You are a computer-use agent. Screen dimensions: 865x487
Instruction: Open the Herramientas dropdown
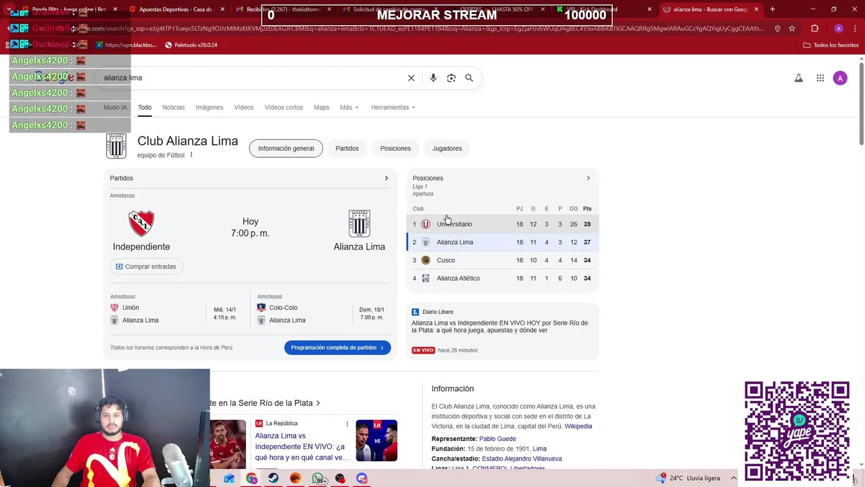393,108
